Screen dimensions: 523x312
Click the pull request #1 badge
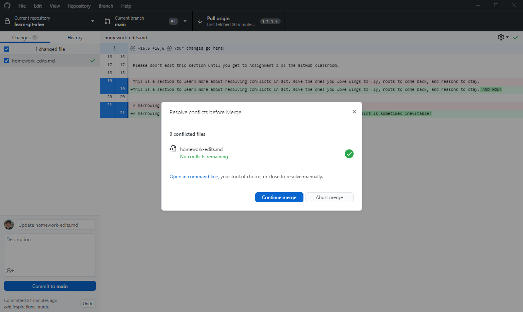(173, 21)
